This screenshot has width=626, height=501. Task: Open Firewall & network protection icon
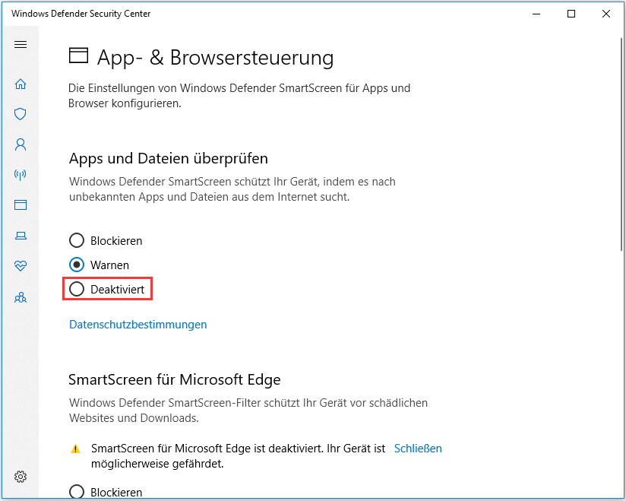coord(21,175)
